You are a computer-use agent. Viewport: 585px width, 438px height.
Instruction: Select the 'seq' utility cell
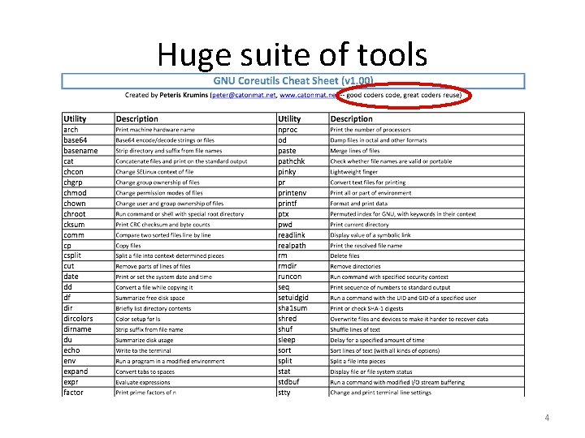click(x=302, y=287)
